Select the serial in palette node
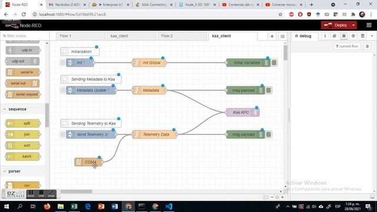 [22, 72]
